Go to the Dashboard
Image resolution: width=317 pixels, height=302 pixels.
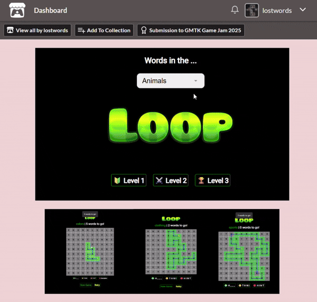[x=50, y=11]
